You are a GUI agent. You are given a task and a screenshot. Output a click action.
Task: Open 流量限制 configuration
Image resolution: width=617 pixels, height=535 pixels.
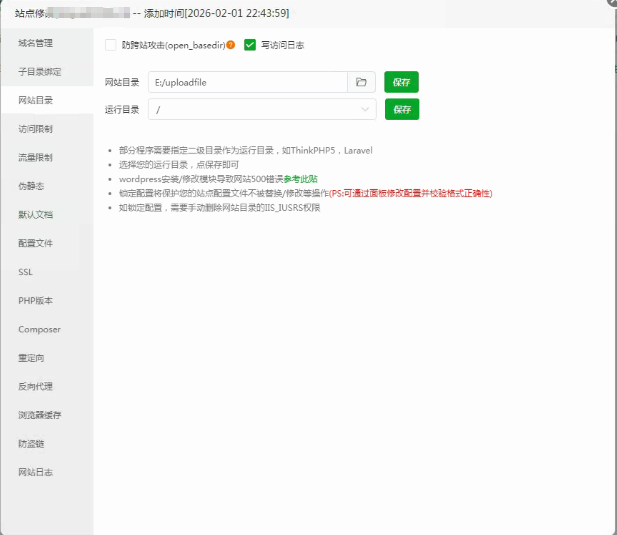coord(35,157)
